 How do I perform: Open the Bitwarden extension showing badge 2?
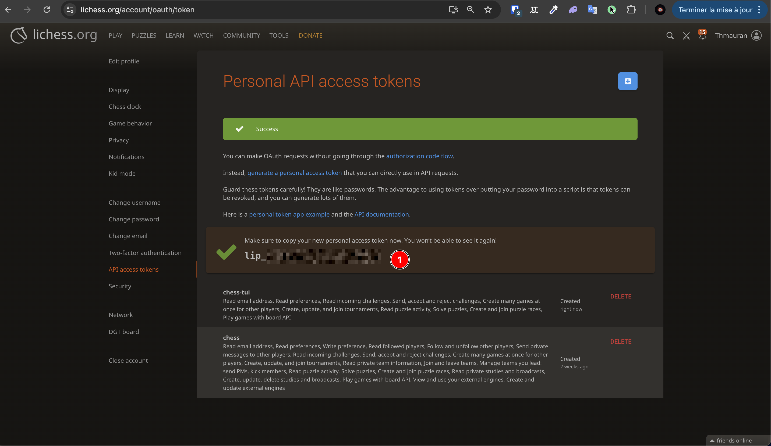pyautogui.click(x=515, y=9)
